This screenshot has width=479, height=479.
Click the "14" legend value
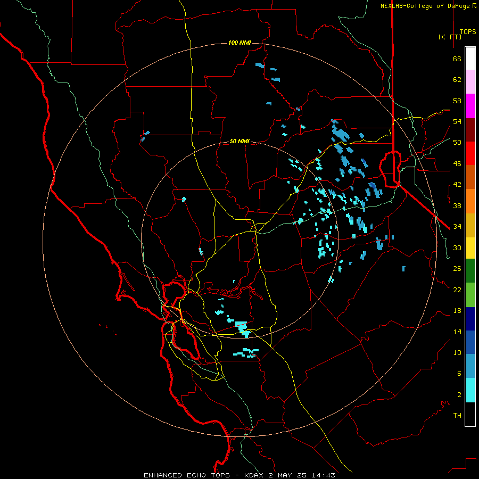click(457, 332)
